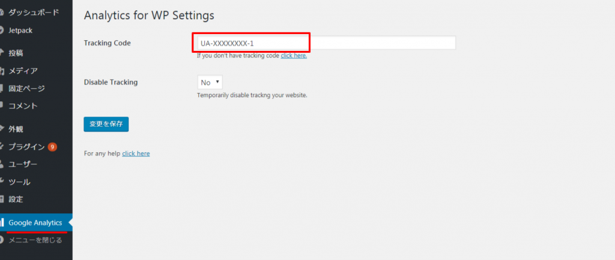This screenshot has width=615, height=260.
Task: Collapse sidebar with メニューを閉じる
Action: tap(36, 240)
